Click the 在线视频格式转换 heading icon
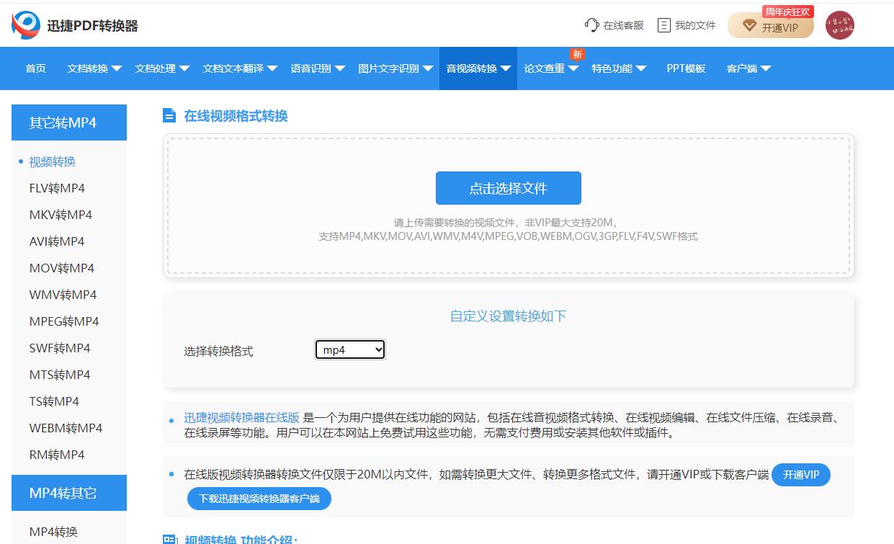Screen dimensions: 894x544 click(x=169, y=116)
